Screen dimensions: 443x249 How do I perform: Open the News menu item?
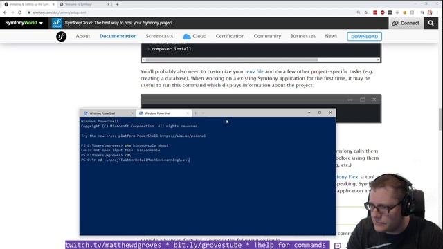[x=331, y=36]
